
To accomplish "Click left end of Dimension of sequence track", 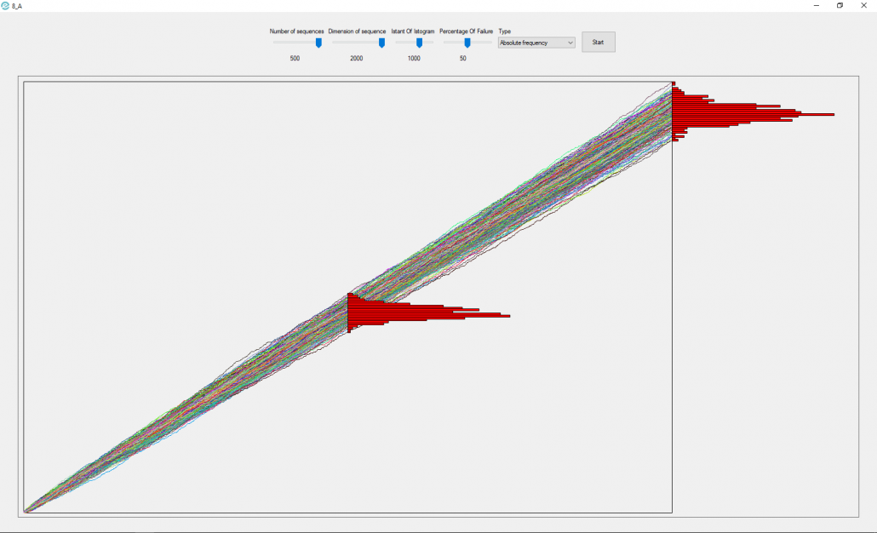I will pyautogui.click(x=335, y=43).
